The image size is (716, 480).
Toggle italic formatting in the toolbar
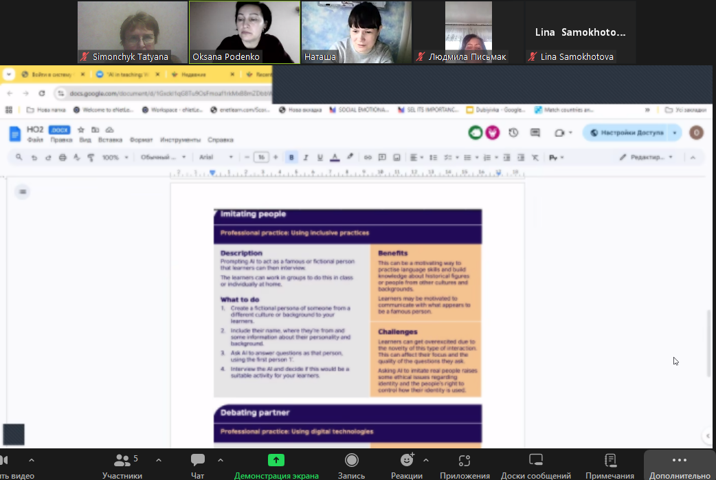(x=306, y=157)
